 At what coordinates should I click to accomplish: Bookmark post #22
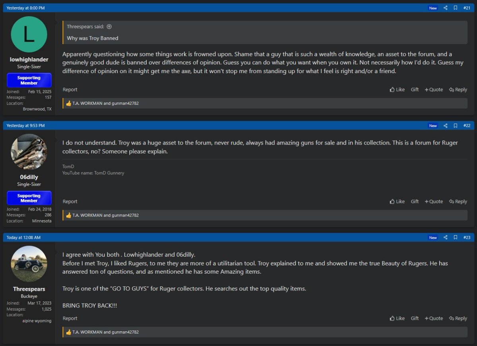(x=456, y=126)
